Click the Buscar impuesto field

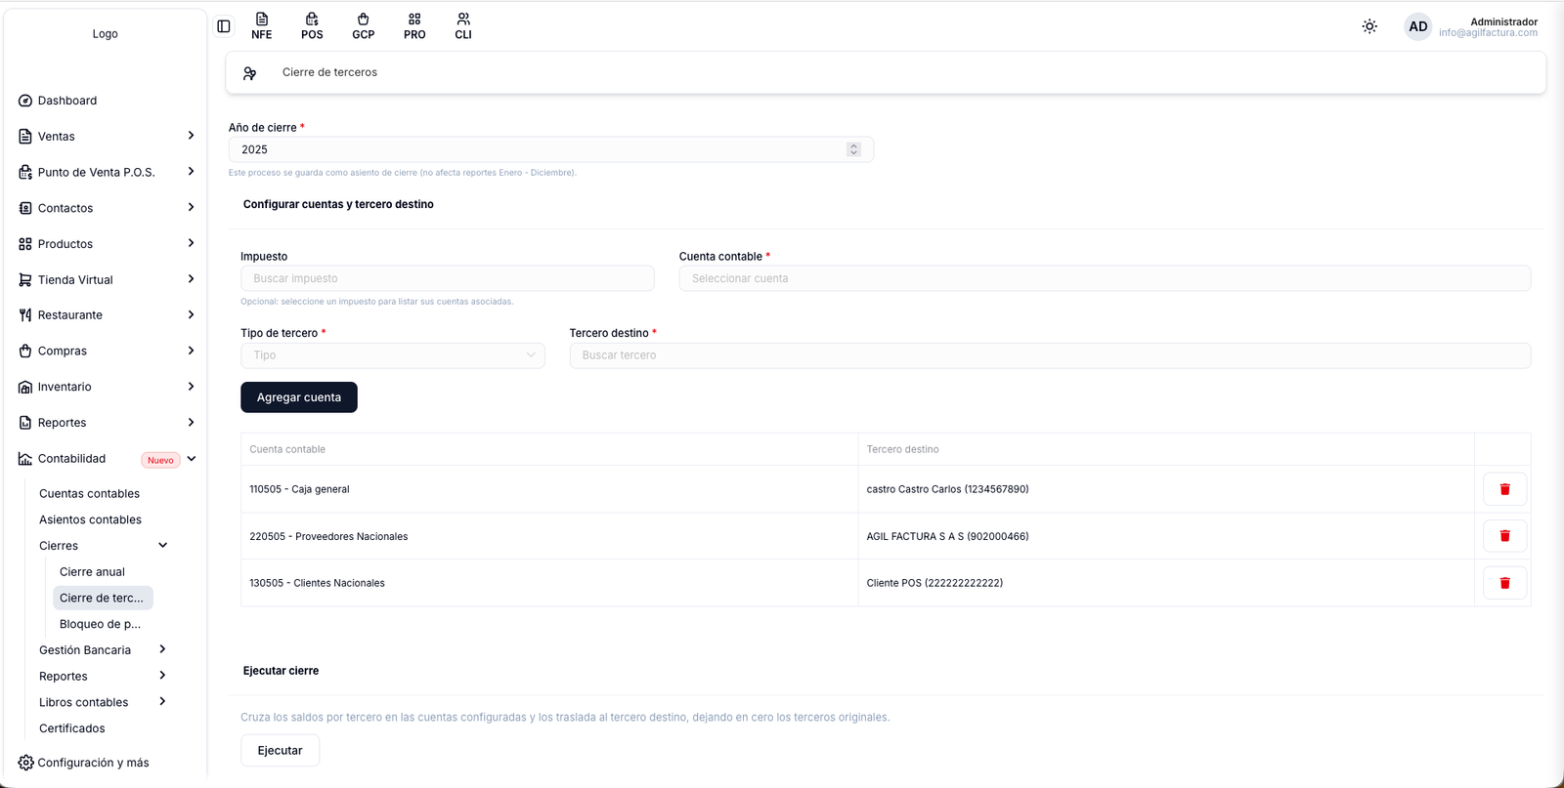tap(448, 278)
